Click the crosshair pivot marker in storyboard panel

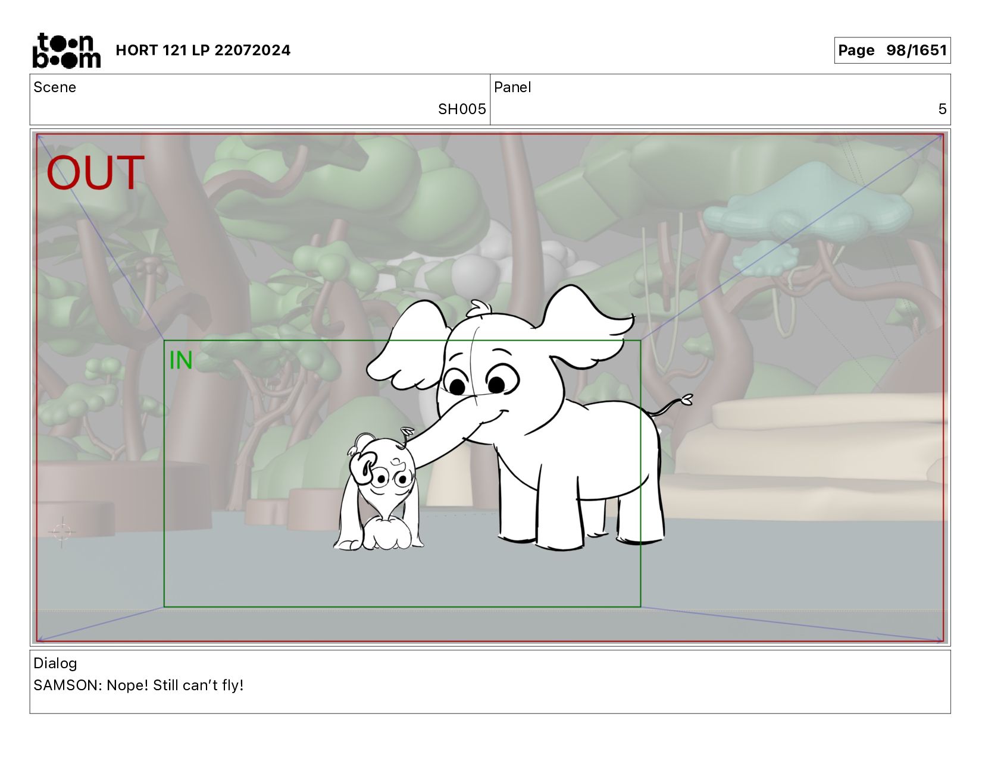tap(62, 532)
